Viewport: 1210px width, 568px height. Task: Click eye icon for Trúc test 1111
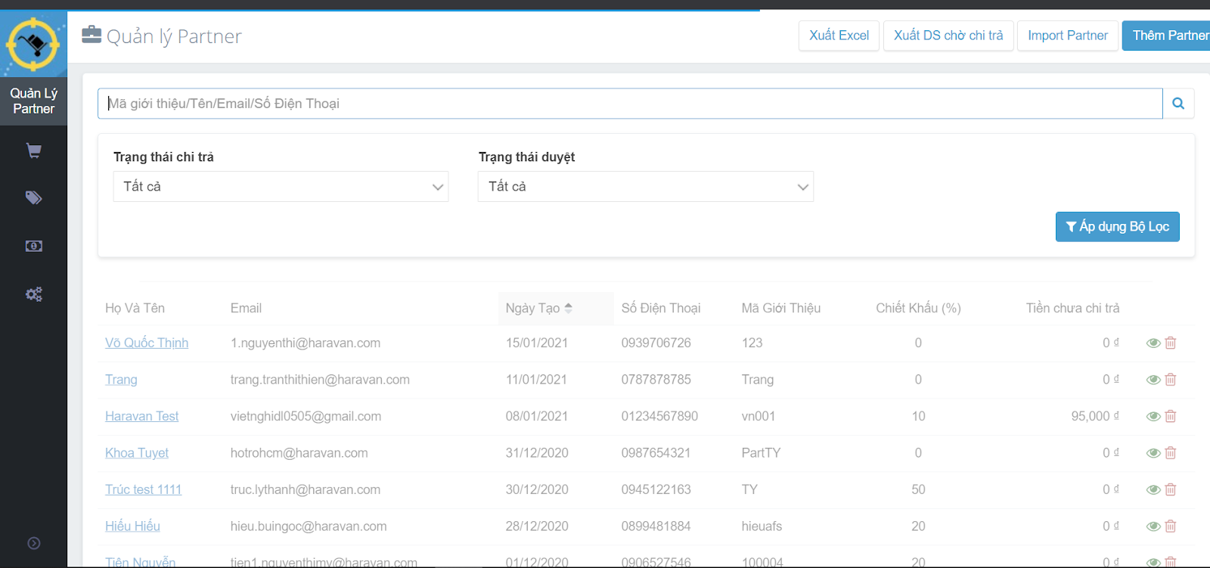pos(1153,490)
